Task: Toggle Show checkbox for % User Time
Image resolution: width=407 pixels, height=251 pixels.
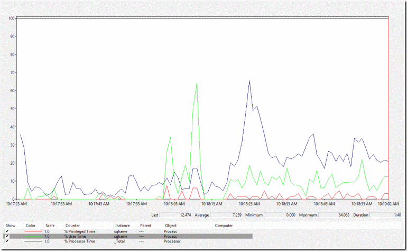Action: (7, 236)
